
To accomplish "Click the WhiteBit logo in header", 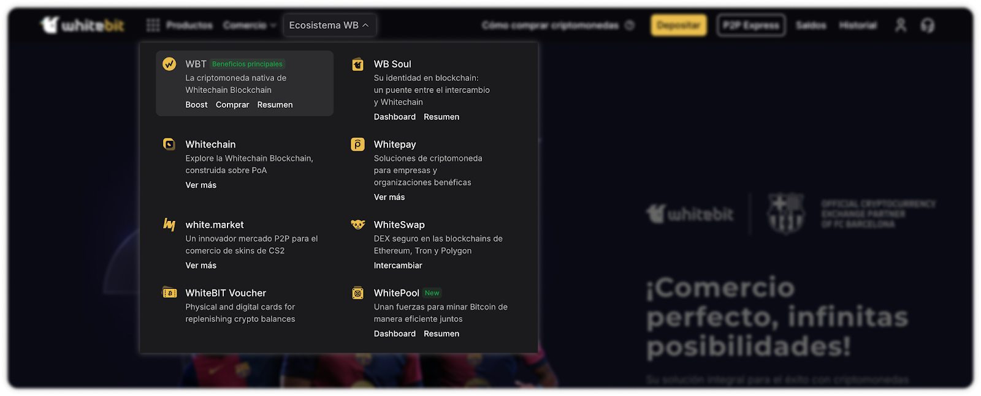I will [82, 25].
